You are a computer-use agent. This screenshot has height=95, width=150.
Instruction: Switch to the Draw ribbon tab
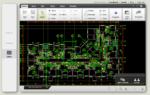coord(34,6)
